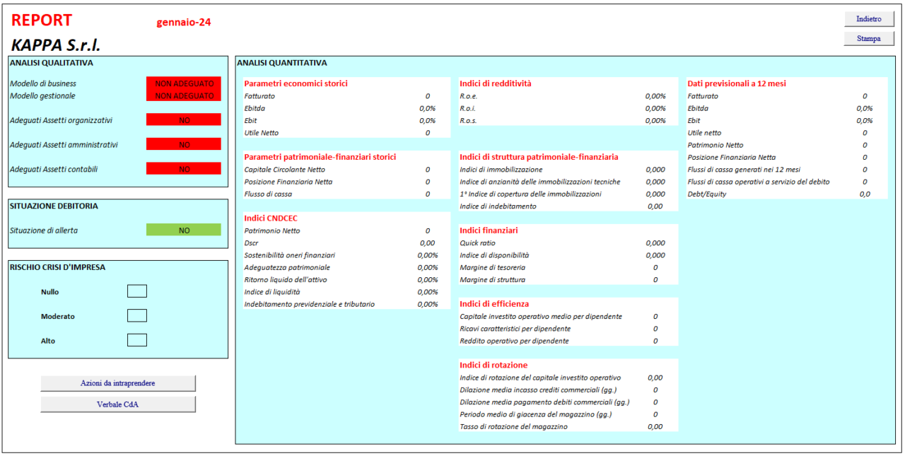Image resolution: width=905 pixels, height=456 pixels.
Task: Select the red Modello gestionale status cell
Action: [184, 95]
